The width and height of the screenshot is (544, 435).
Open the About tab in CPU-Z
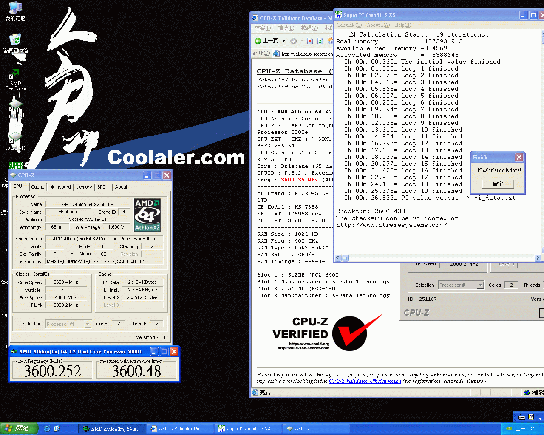pyautogui.click(x=121, y=187)
